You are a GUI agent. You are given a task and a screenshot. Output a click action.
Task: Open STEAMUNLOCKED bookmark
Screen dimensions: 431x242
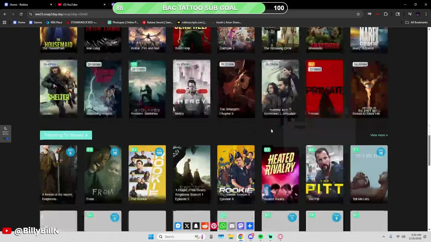(x=81, y=23)
